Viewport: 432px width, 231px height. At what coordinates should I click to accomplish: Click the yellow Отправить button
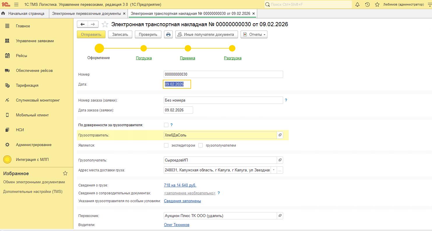point(91,34)
